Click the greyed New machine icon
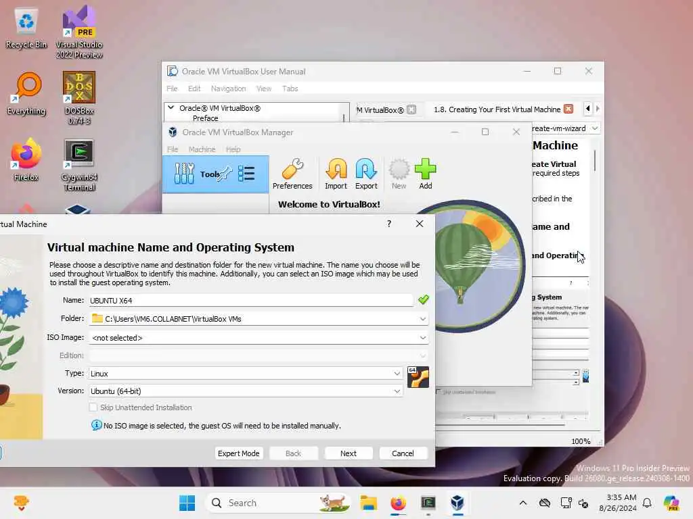The width and height of the screenshot is (693, 519). (399, 174)
